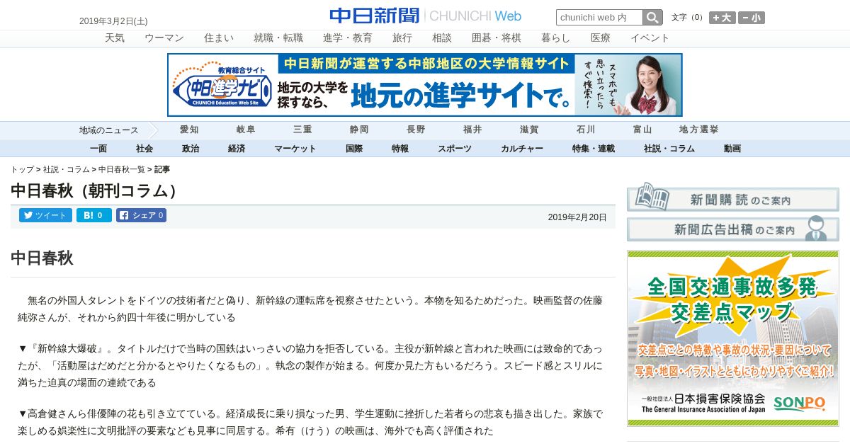Bookmark with the Hatena B! button
850x446 pixels.
coord(94,215)
